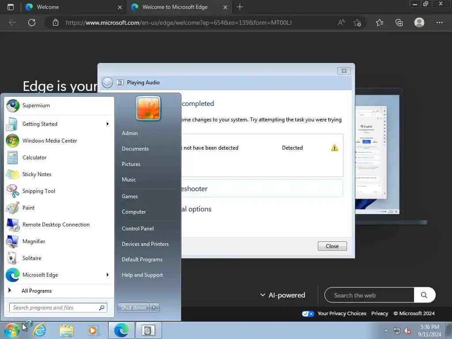
Task: Open Windows Explorer from the taskbar
Action: pyautogui.click(x=67, y=330)
